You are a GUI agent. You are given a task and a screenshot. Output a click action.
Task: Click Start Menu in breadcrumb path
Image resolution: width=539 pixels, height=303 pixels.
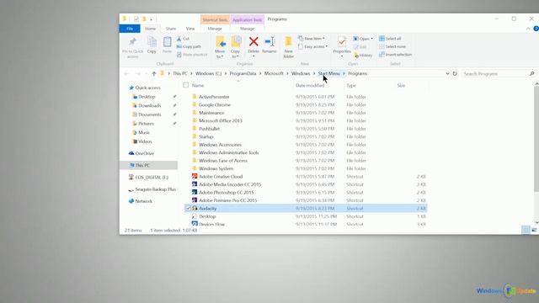(x=329, y=73)
